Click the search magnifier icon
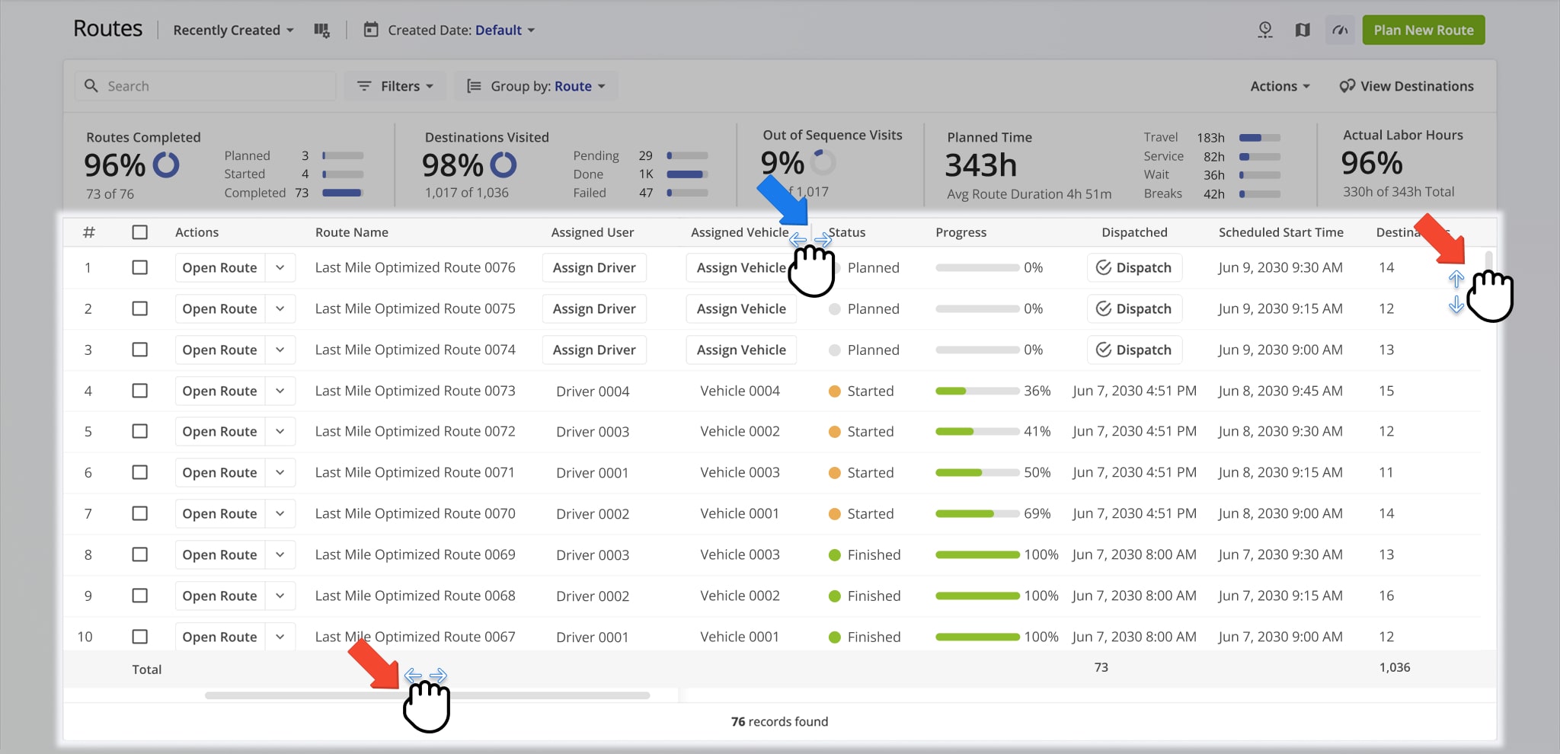This screenshot has height=754, width=1560. coord(91,86)
